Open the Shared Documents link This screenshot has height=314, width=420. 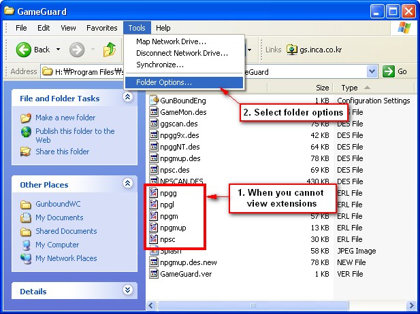pos(66,231)
